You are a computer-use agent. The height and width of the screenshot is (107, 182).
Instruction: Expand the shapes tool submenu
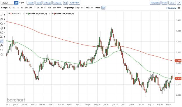5,24
